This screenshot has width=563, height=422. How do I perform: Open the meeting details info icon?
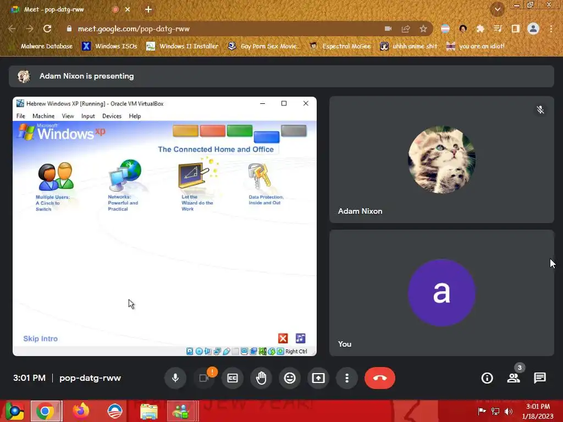click(x=487, y=378)
